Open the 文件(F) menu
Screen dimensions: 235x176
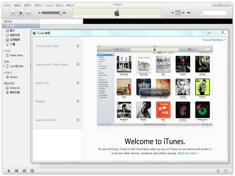coord(8,5)
